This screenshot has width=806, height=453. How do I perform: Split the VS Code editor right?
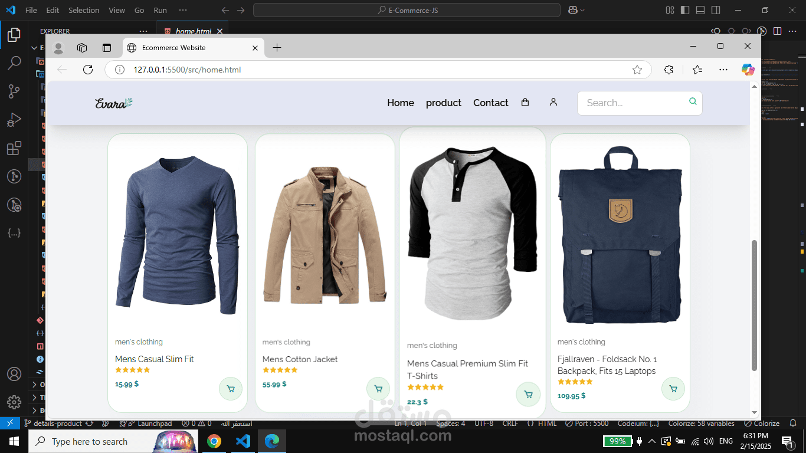777,31
